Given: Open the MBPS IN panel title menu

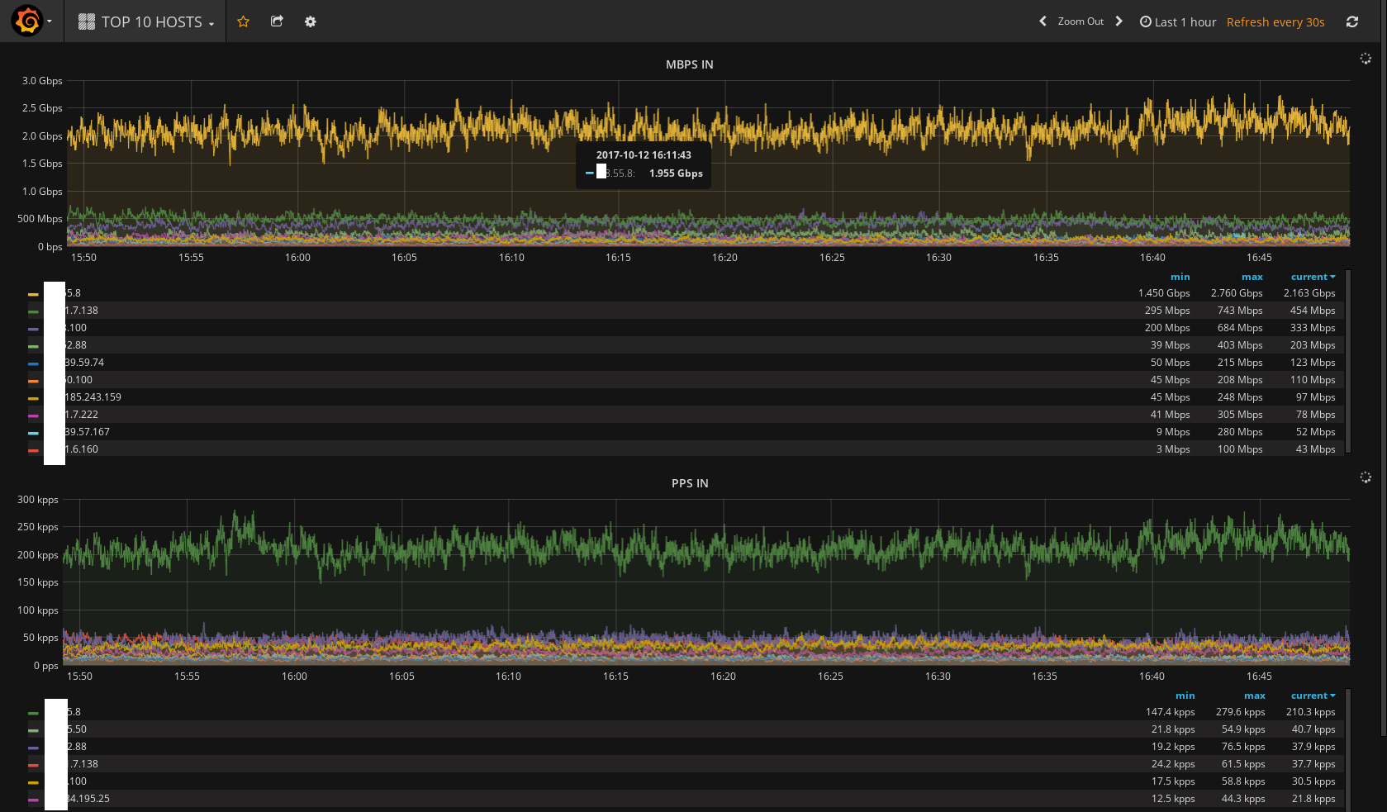Looking at the screenshot, I should click(x=689, y=64).
